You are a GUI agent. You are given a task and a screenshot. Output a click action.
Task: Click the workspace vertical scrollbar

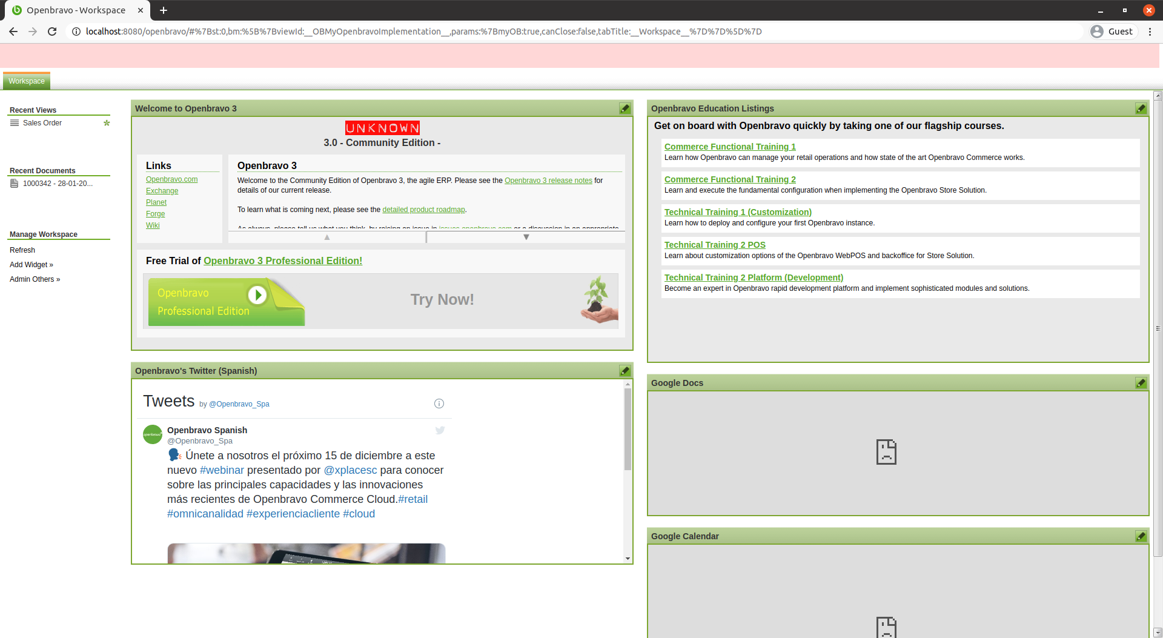coord(1158,327)
